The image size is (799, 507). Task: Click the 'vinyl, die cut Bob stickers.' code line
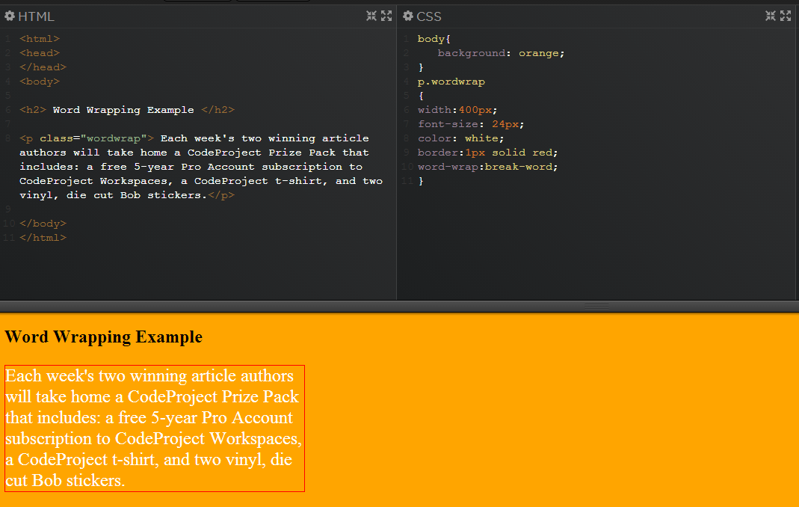[x=127, y=195]
